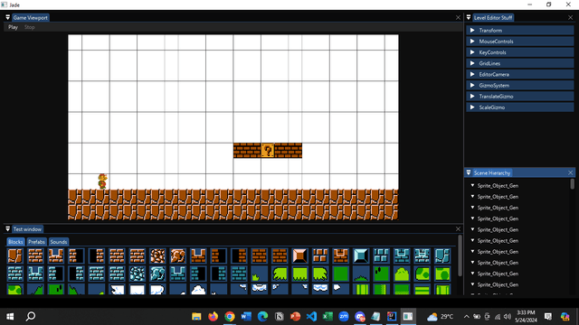Select the Game Viewport tab
This screenshot has width=579, height=325.
point(30,18)
